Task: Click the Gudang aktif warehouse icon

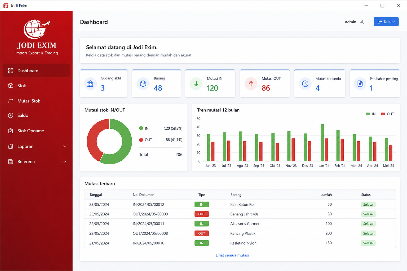Action: click(x=90, y=84)
